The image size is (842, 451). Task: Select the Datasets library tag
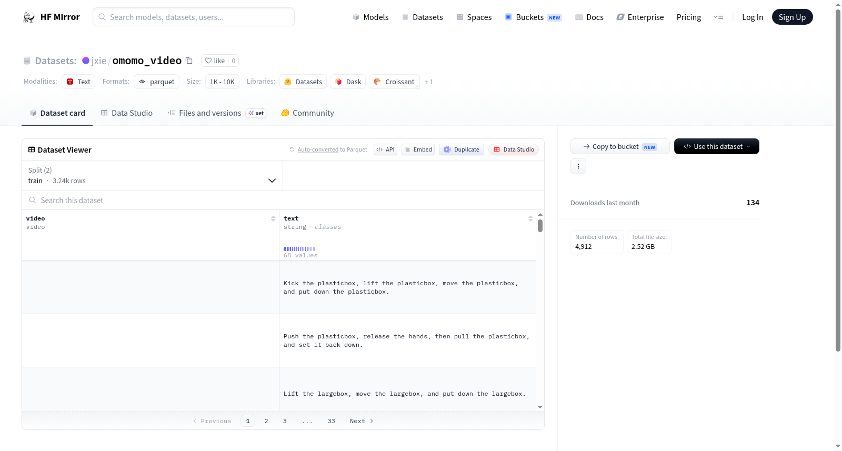(x=303, y=82)
